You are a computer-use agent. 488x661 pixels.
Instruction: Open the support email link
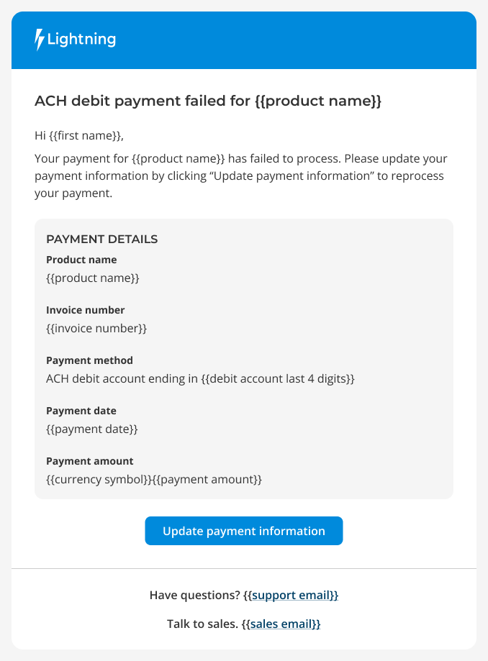(x=291, y=596)
